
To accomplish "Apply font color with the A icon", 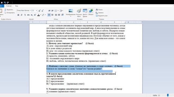I will (x=39, y=15).
